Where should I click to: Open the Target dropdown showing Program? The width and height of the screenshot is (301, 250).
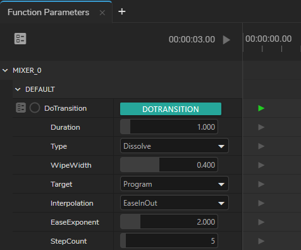click(x=175, y=184)
